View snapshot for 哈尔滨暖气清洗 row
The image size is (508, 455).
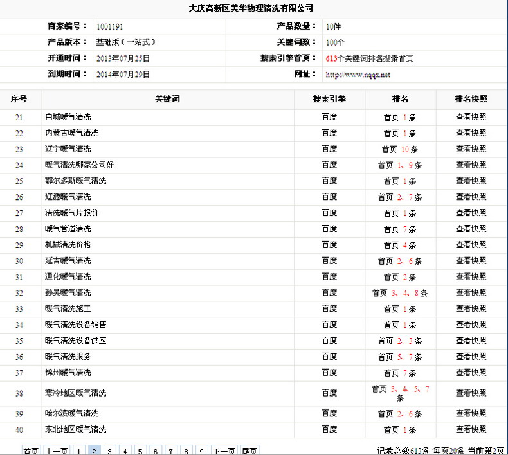coord(471,413)
